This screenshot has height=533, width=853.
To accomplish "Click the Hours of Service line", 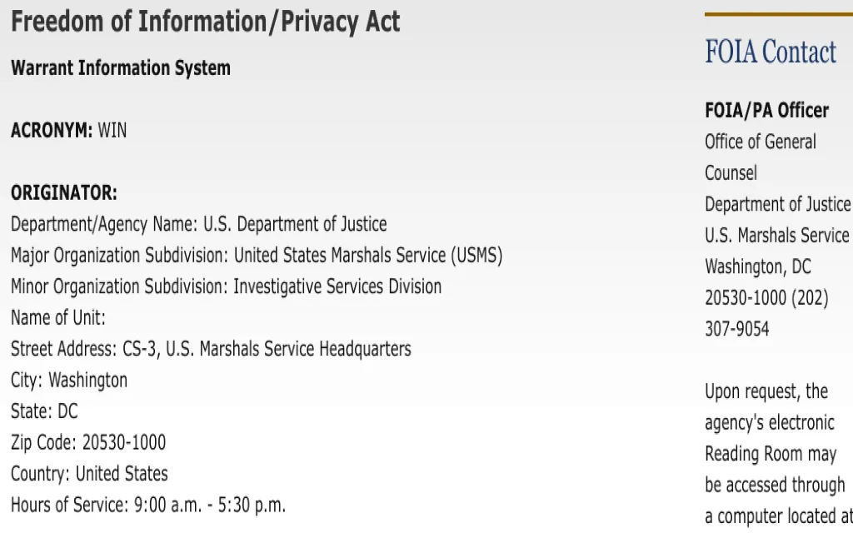I will [x=148, y=505].
